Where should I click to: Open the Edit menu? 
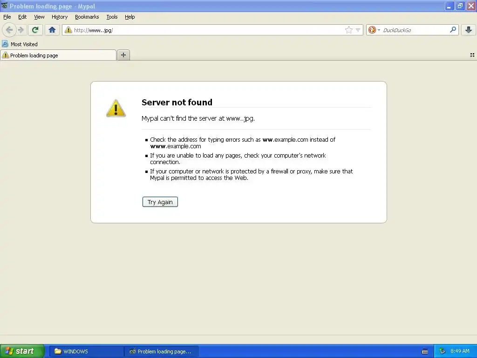coord(22,17)
